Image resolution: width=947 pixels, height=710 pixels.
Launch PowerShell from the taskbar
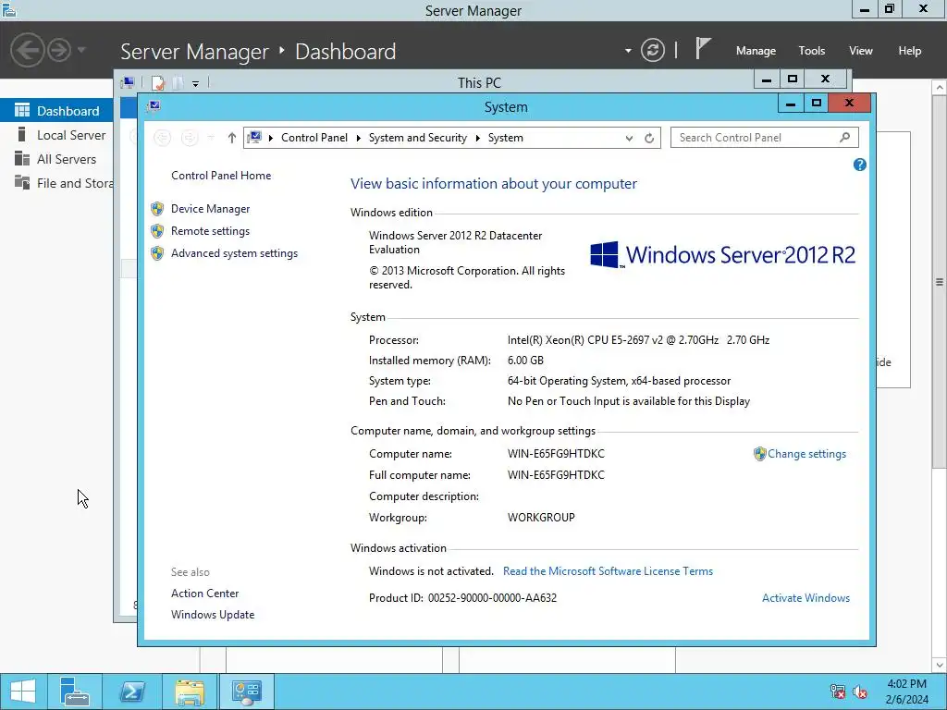pyautogui.click(x=131, y=692)
